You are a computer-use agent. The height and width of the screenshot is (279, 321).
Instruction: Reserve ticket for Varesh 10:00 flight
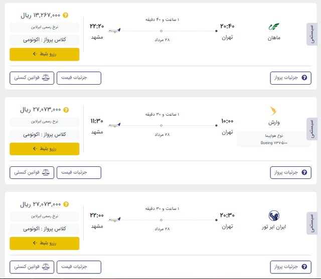tap(44, 149)
